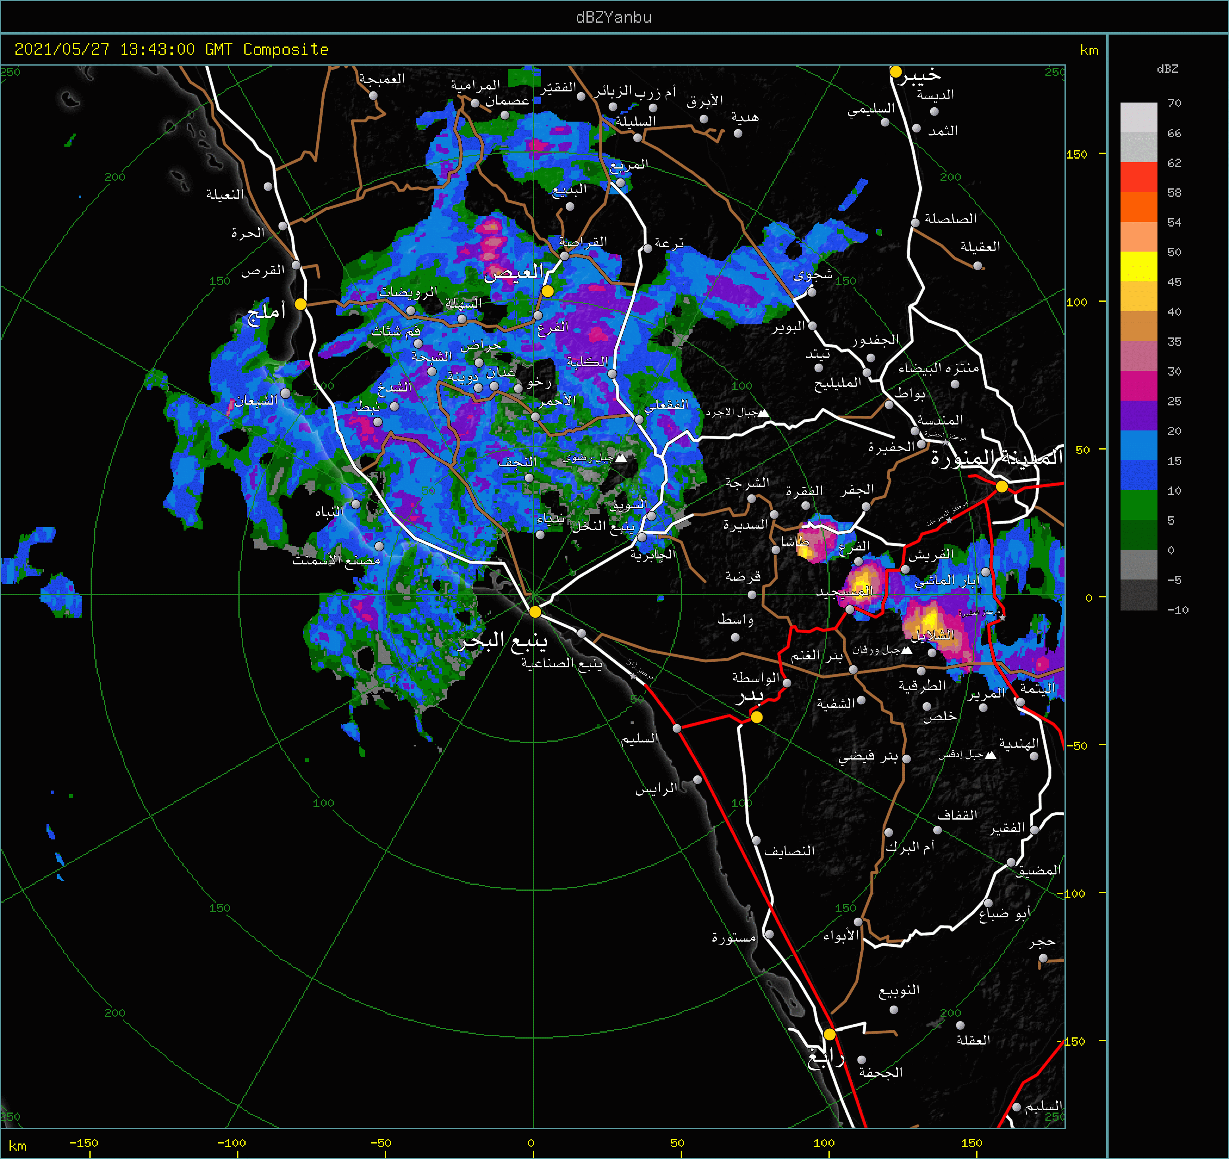Select the grey town dot for النباه
This screenshot has width=1229, height=1159.
pos(356,504)
